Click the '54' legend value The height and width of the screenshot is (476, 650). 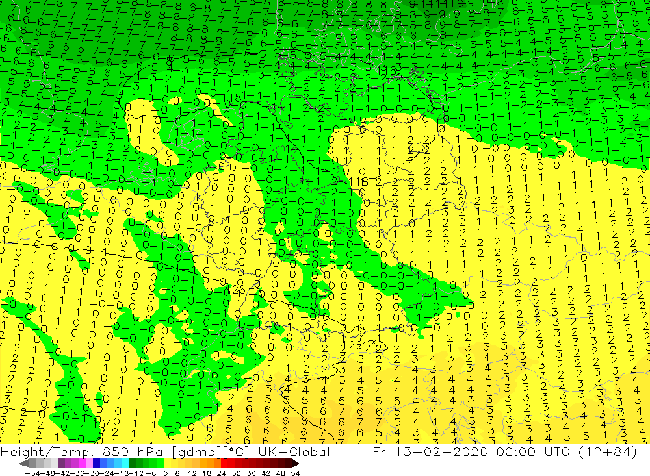[x=295, y=473]
